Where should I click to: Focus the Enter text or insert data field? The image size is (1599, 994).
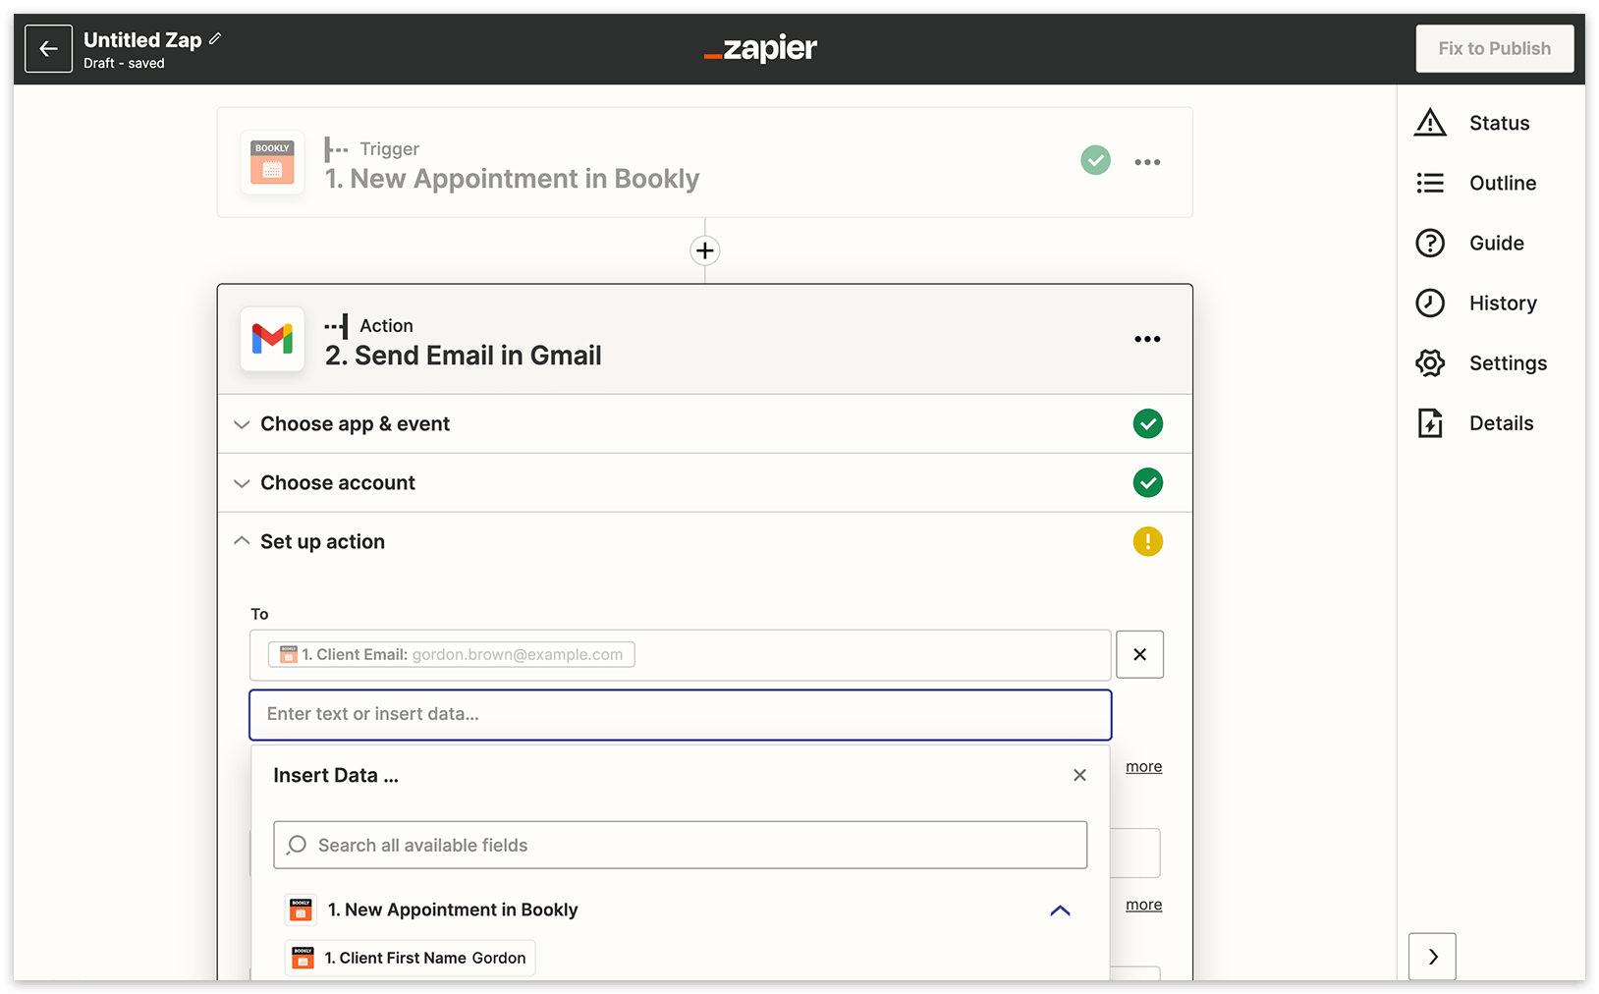click(x=680, y=714)
